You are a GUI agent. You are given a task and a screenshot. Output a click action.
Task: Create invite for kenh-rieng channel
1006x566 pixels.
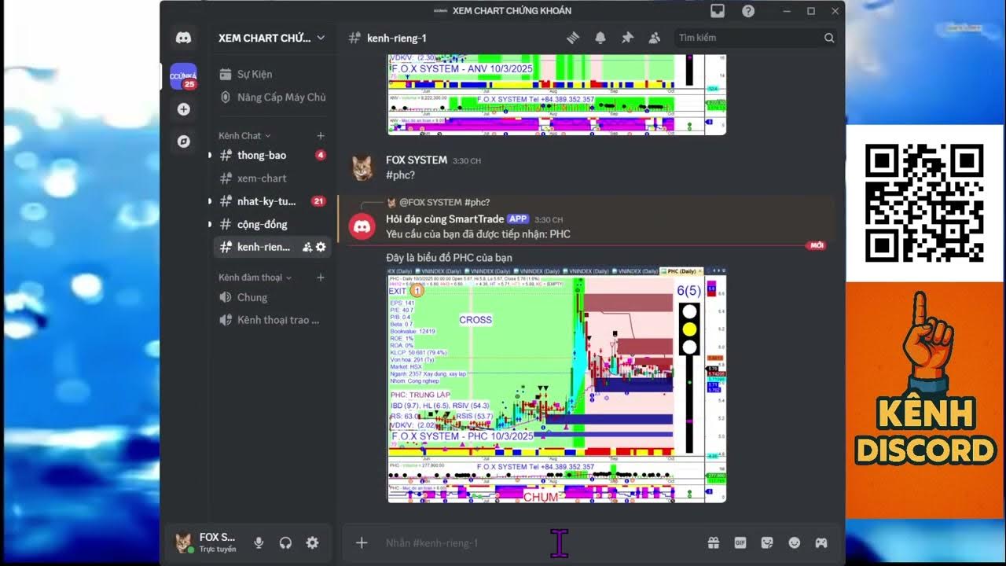307,247
